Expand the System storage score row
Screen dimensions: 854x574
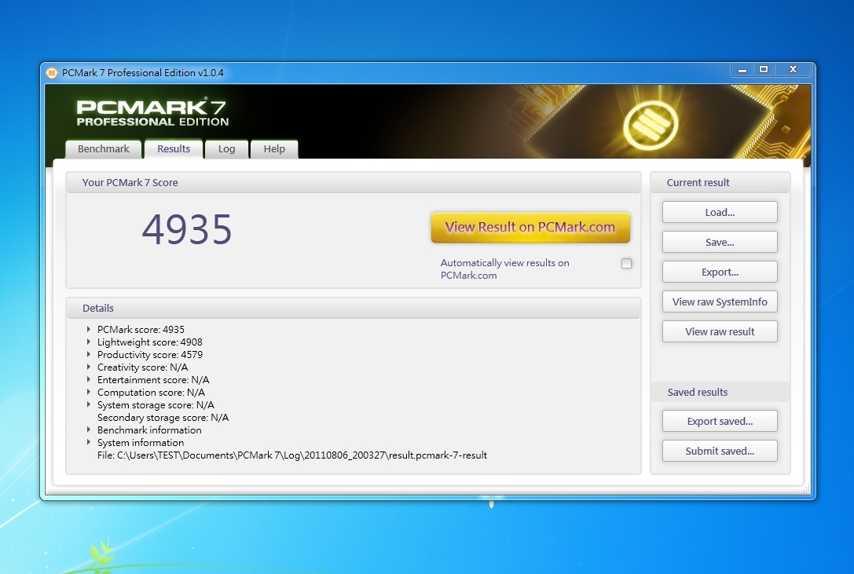tap(88, 404)
